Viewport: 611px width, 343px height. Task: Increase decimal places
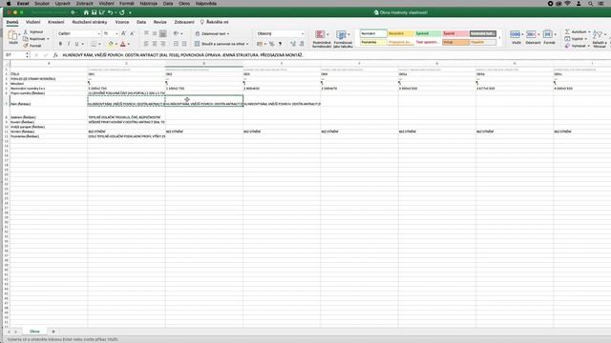pos(293,44)
